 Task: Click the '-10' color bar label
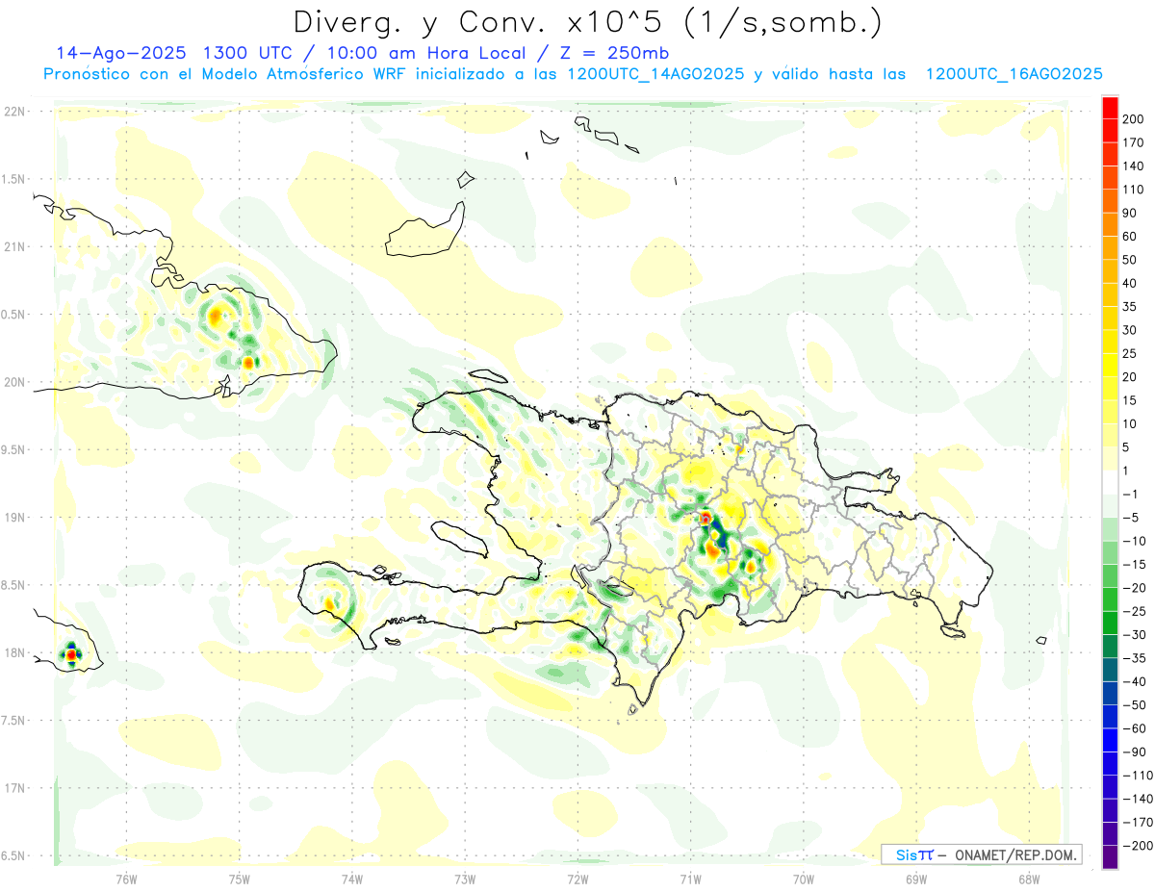click(x=1133, y=542)
